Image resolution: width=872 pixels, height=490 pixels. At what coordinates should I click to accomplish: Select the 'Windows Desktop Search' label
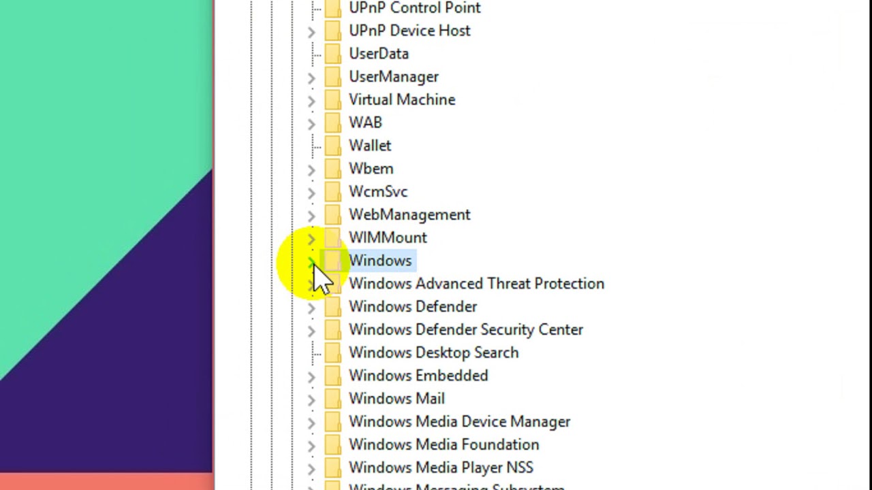tap(433, 353)
